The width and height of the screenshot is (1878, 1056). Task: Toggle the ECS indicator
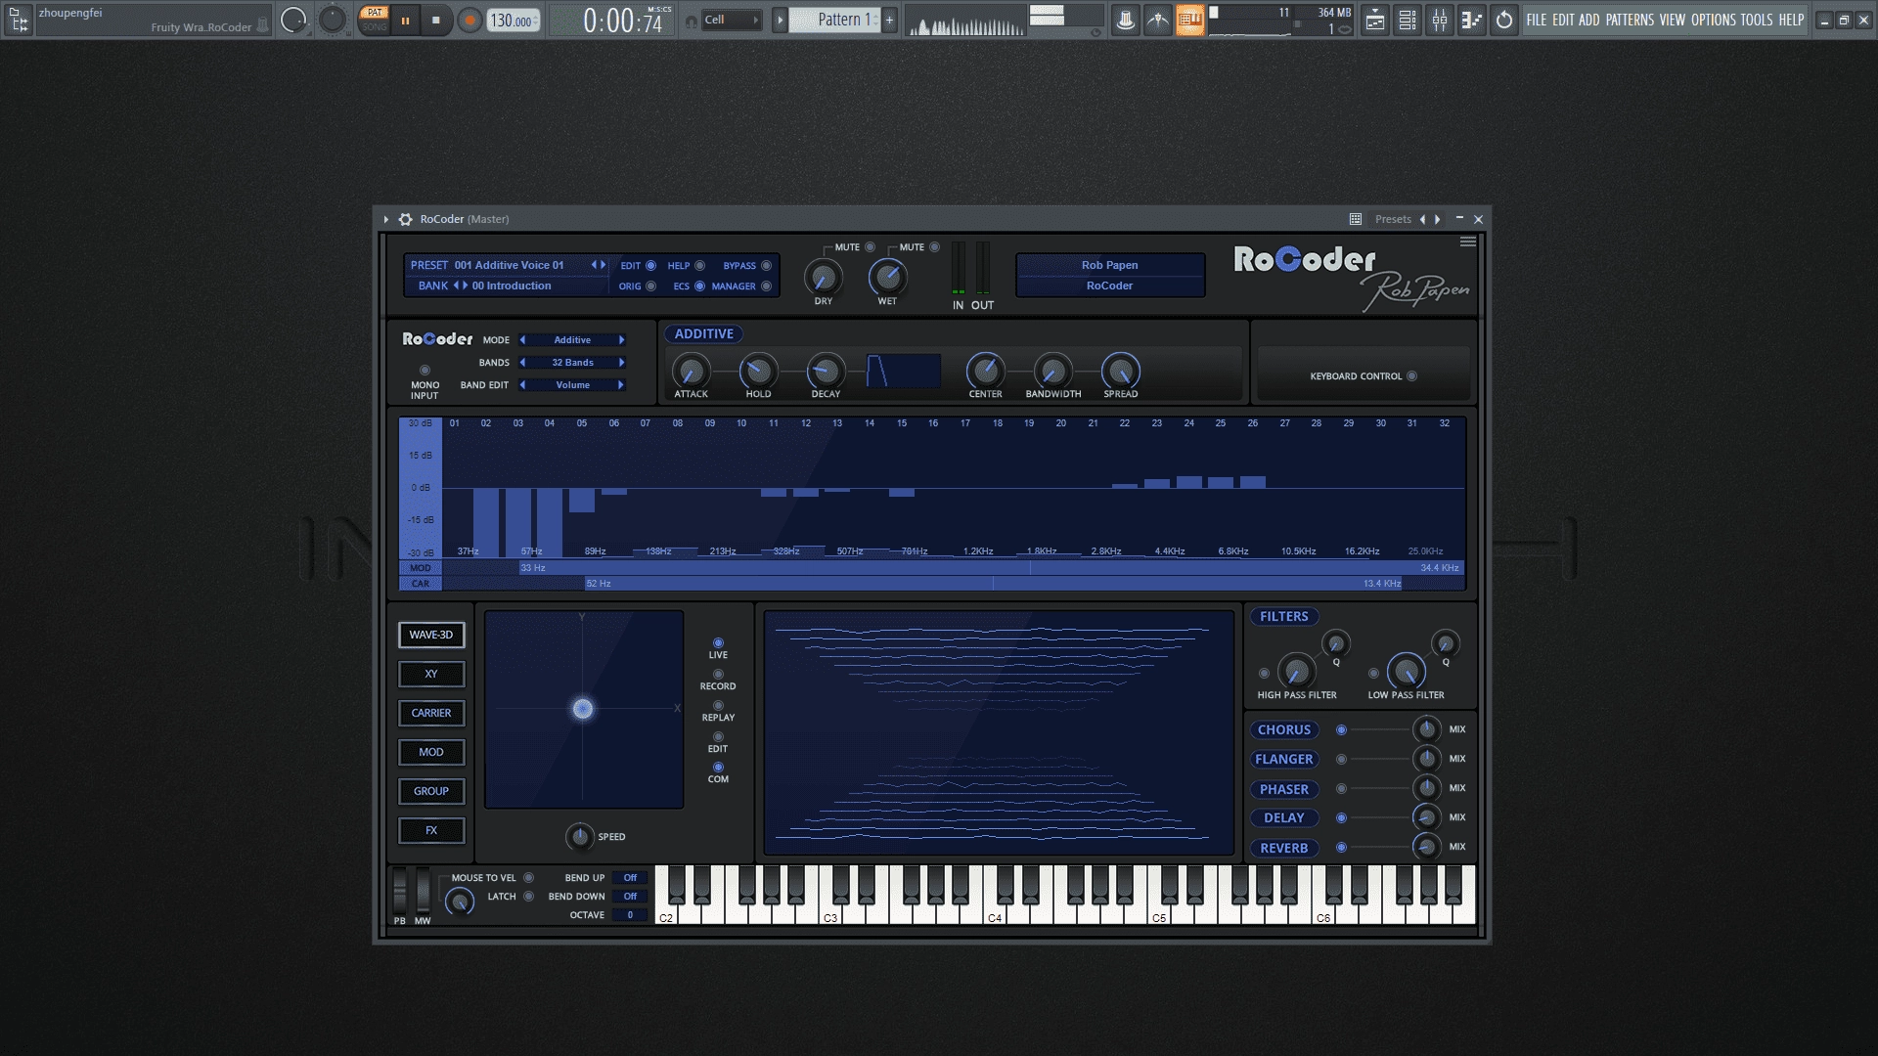(700, 286)
